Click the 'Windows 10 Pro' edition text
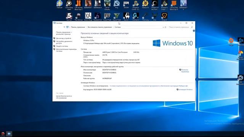 click(89, 40)
